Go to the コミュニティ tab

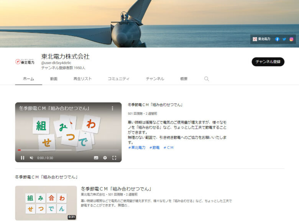click(x=118, y=79)
